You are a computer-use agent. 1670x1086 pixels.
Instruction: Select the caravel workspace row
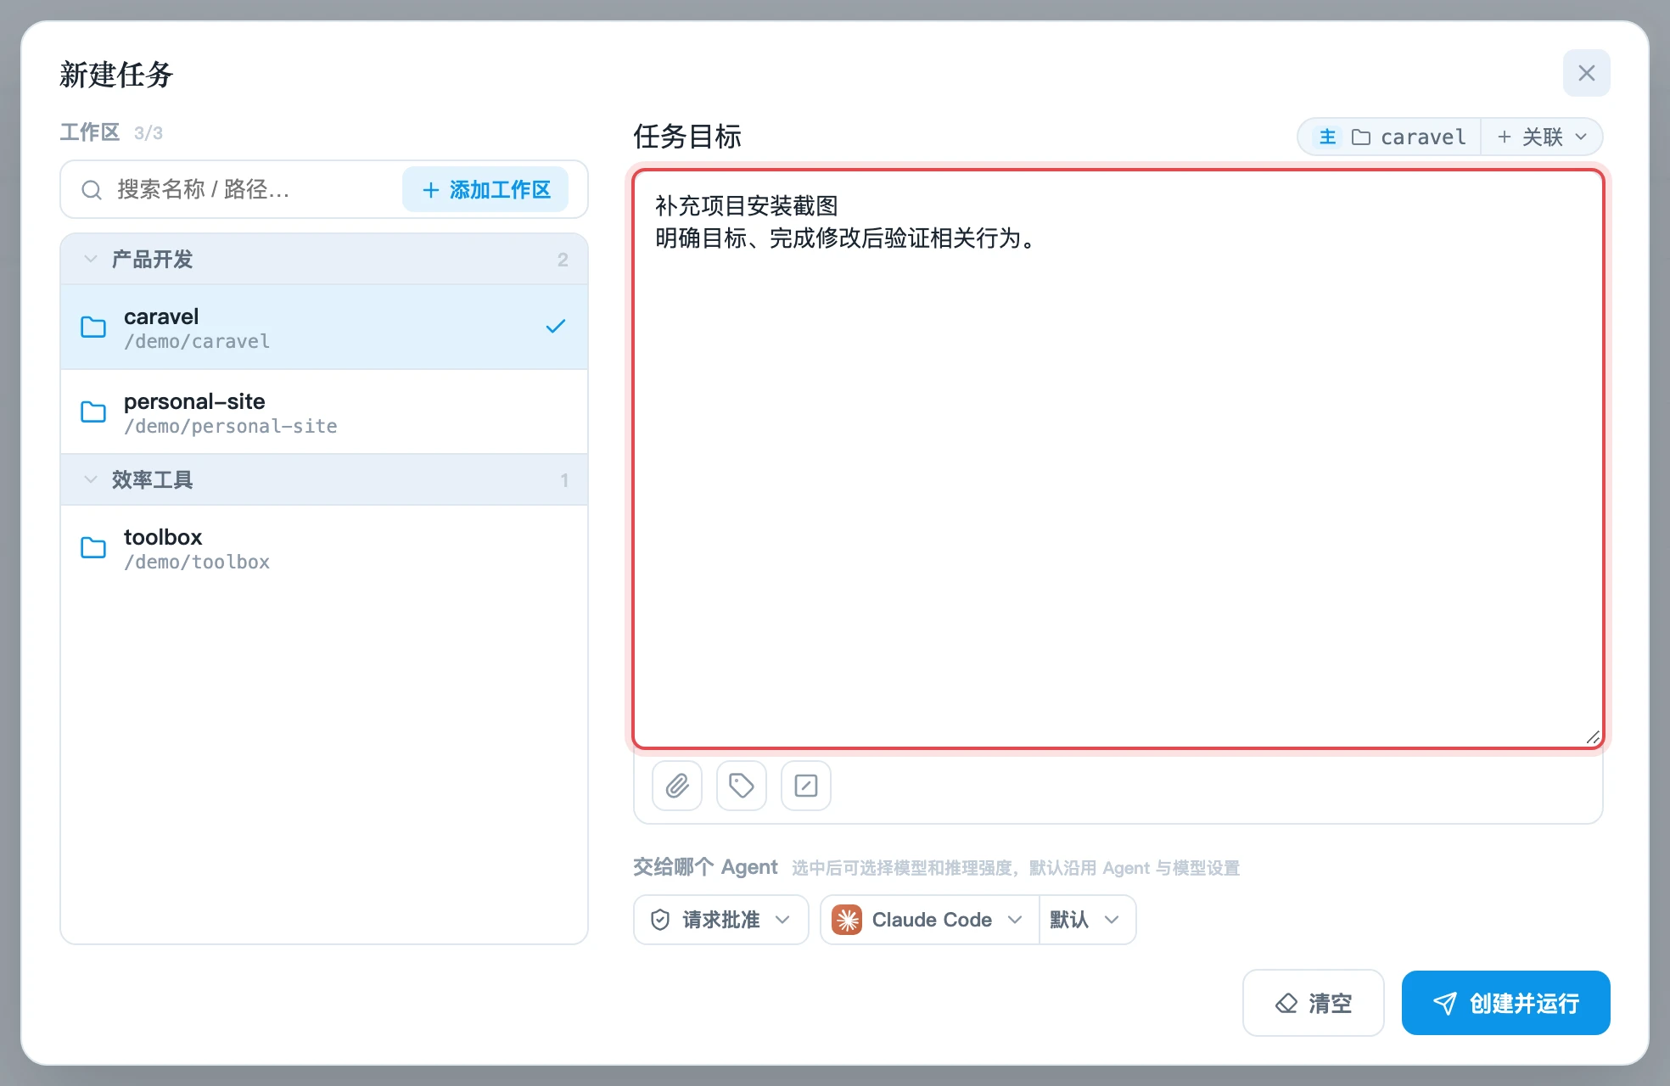[324, 327]
